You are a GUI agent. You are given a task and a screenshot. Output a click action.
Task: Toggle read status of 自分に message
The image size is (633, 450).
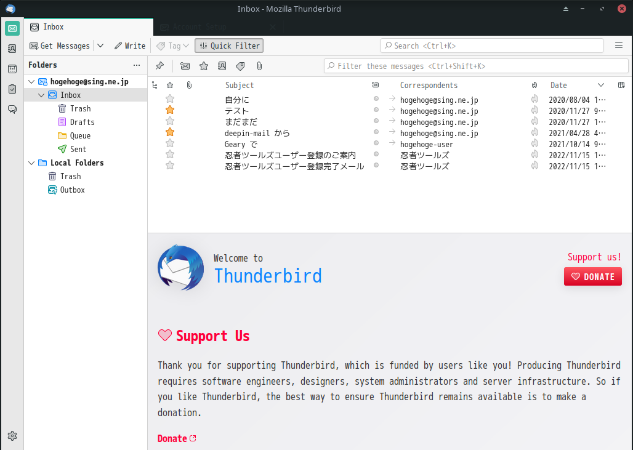tap(376, 98)
